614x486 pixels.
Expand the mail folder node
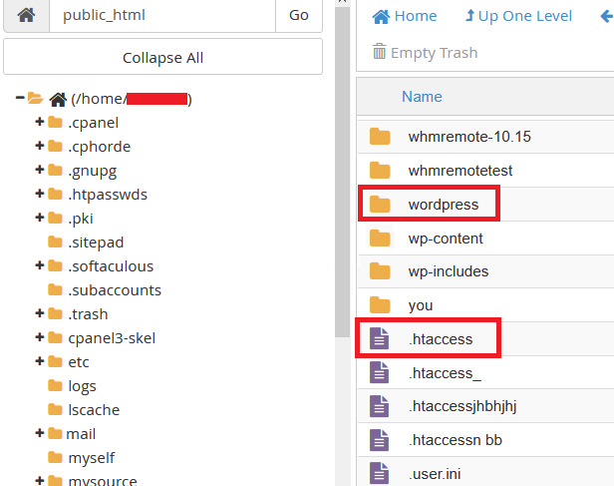[x=40, y=433]
